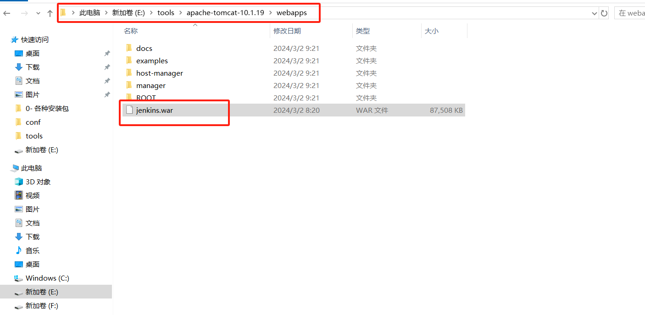Open the host-manager folder
This screenshot has width=645, height=315.
click(159, 73)
